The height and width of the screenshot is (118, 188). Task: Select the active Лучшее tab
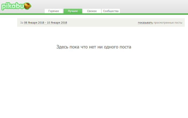[73, 11]
